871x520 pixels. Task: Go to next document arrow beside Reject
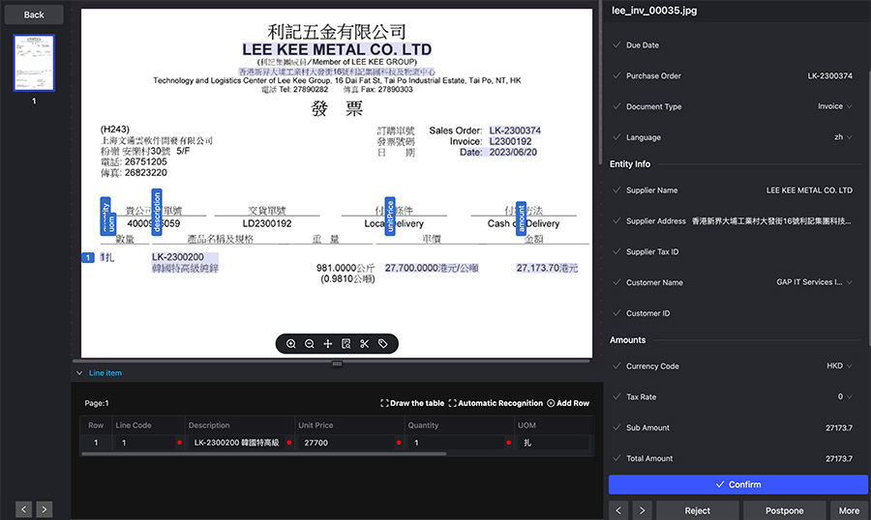coord(642,510)
